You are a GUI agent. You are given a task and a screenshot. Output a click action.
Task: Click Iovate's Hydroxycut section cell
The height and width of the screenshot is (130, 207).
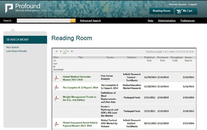[x=109, y=111]
